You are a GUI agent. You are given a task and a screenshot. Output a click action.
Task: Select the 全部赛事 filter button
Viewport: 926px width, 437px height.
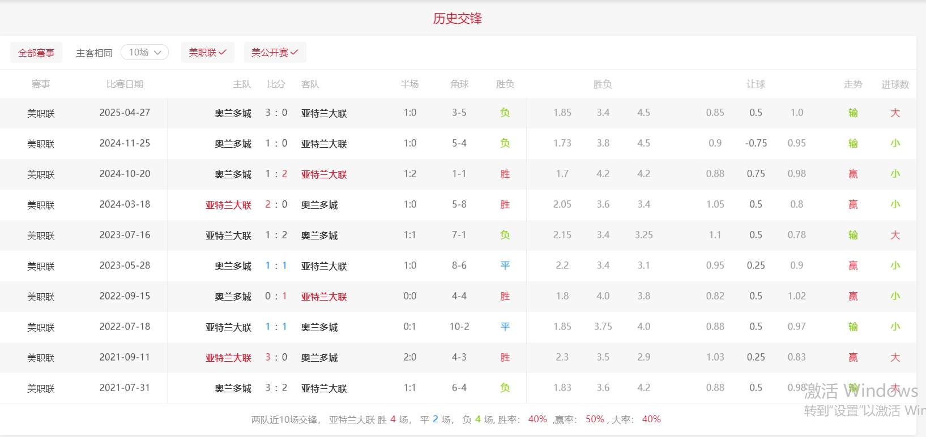(36, 53)
